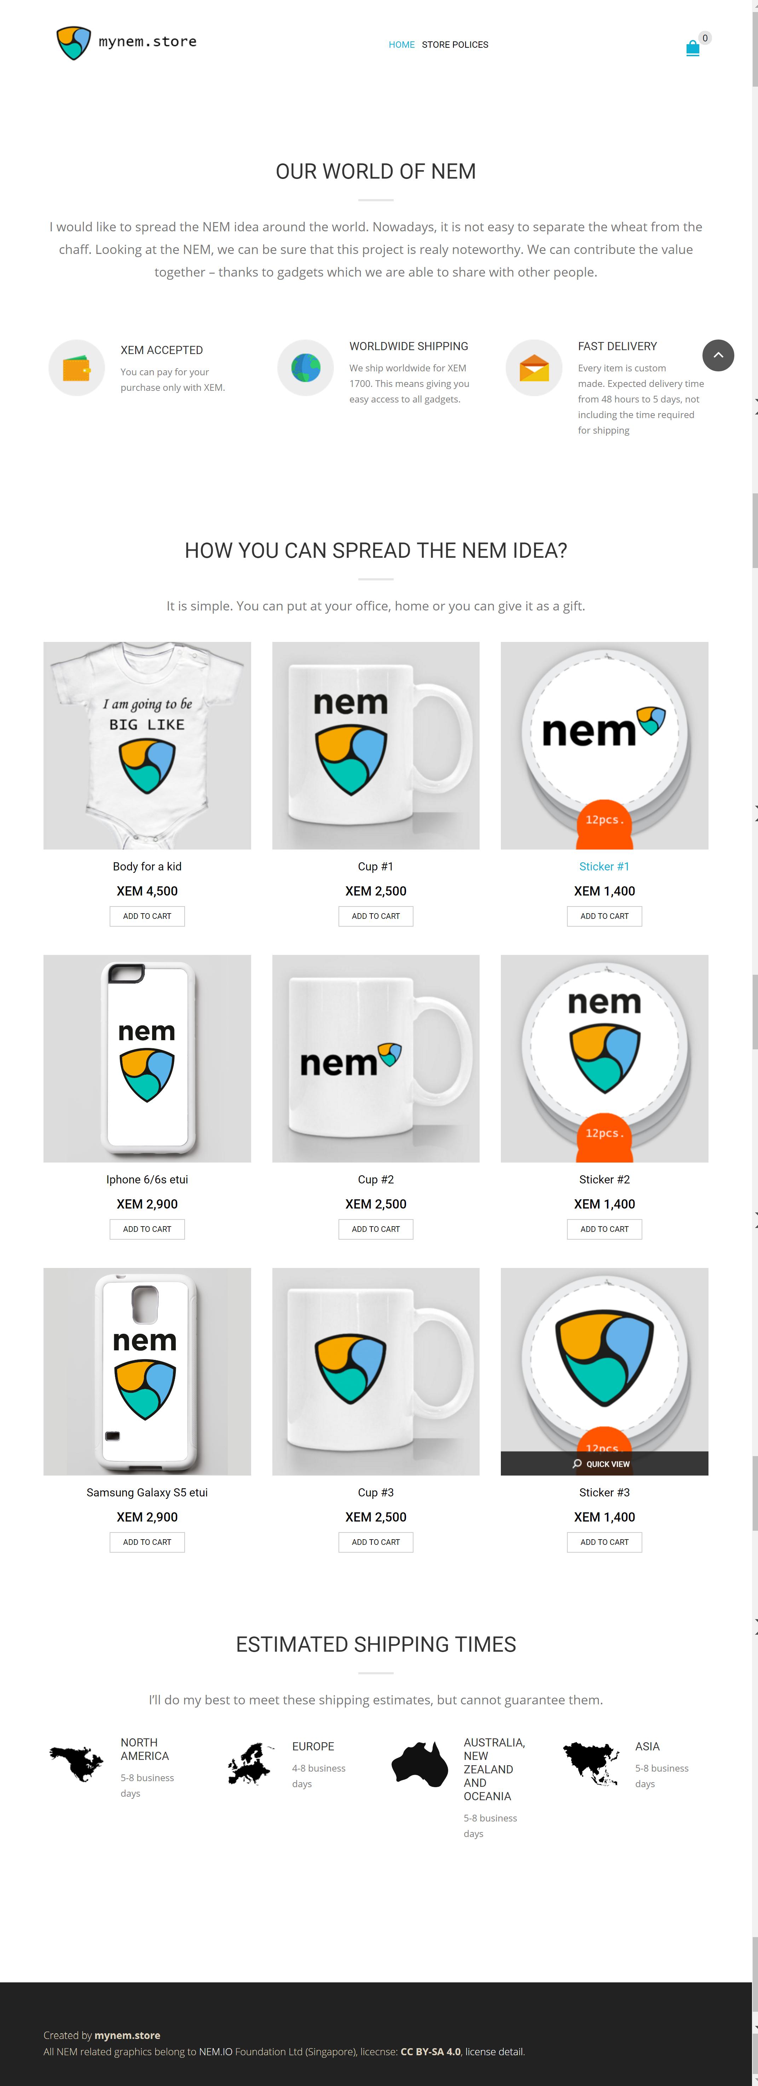The height and width of the screenshot is (2086, 758).
Task: Go to the Home menu item
Action: [x=402, y=45]
